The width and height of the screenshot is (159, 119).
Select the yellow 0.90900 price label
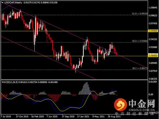(x=153, y=56)
